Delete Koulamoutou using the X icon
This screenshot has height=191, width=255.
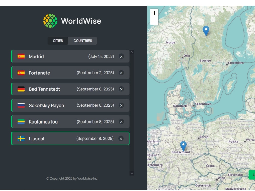click(121, 122)
